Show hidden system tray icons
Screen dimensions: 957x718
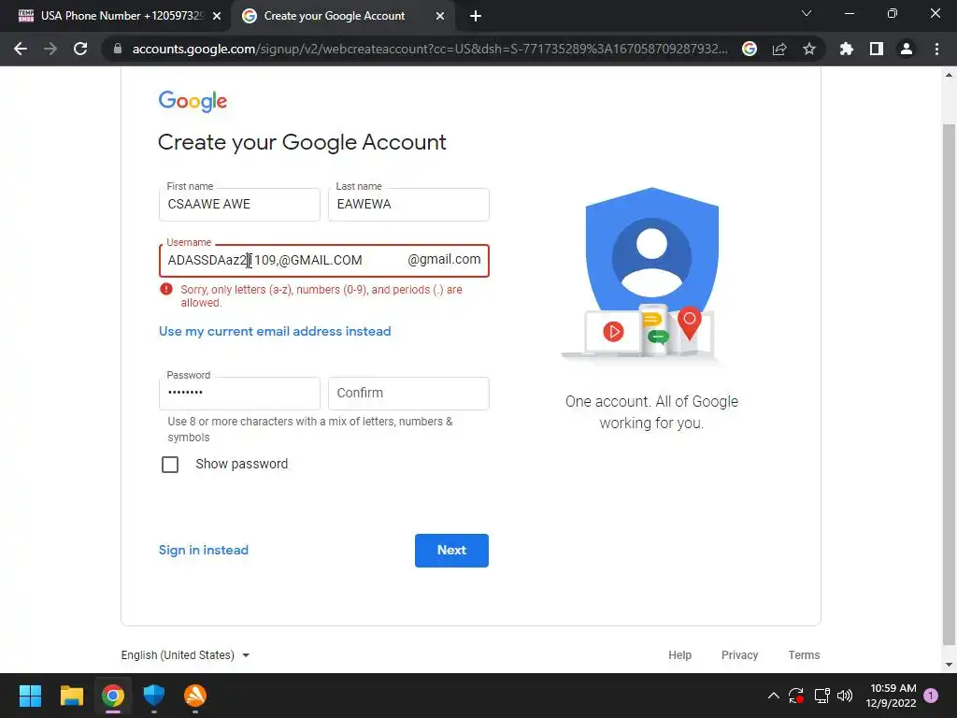coord(773,696)
